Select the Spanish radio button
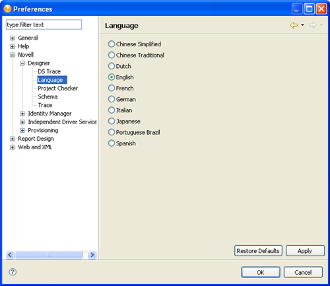 pos(112,143)
